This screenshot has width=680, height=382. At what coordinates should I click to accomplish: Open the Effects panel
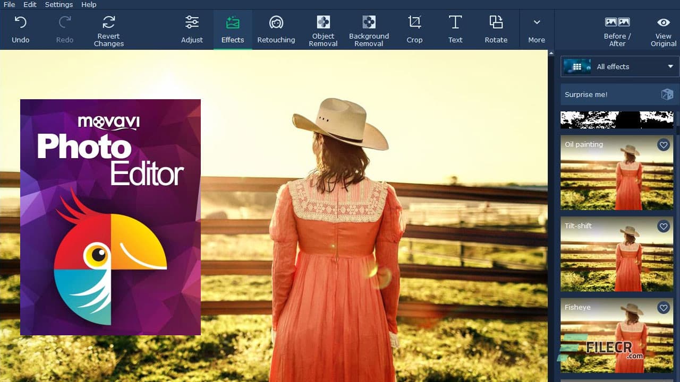point(232,29)
